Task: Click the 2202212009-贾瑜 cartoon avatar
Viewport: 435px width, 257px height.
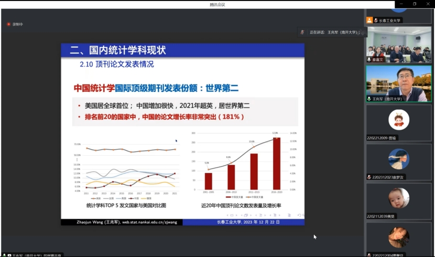Action: click(398, 120)
